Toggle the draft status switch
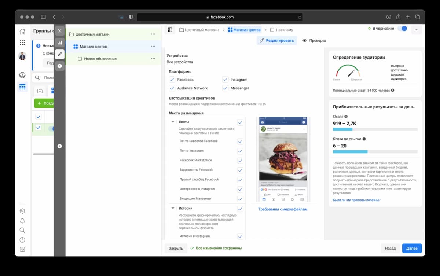Screen dimensions: 440x276 pyautogui.click(x=402, y=29)
